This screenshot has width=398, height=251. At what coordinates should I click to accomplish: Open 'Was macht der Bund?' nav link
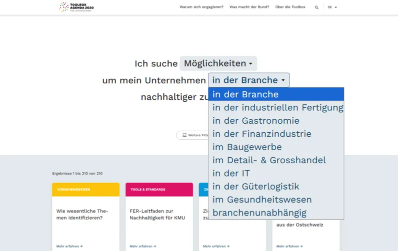pyautogui.click(x=249, y=7)
